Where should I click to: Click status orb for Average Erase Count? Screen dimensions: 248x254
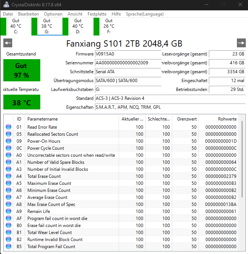pos(9,197)
